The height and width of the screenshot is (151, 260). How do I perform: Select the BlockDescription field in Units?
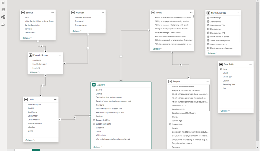[x=35, y=105]
